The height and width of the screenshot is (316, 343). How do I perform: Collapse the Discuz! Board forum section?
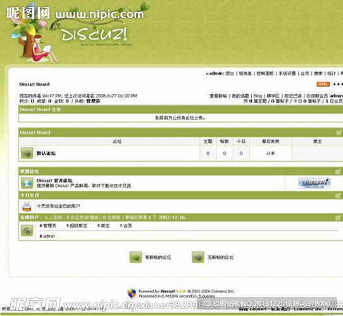click(x=339, y=133)
